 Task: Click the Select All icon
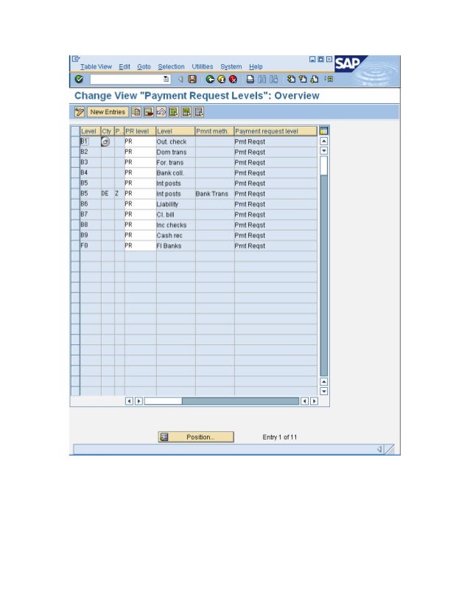click(x=173, y=112)
